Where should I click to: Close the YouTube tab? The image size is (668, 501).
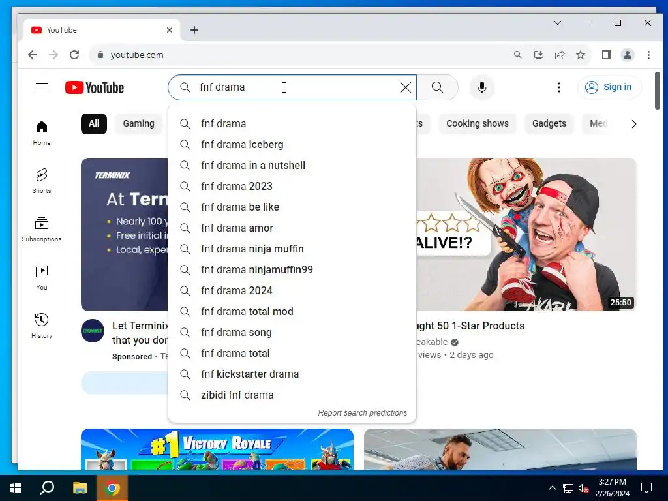[x=170, y=30]
